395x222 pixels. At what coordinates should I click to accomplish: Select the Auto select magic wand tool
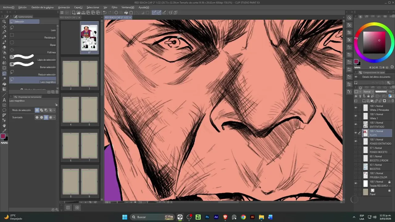(4, 79)
